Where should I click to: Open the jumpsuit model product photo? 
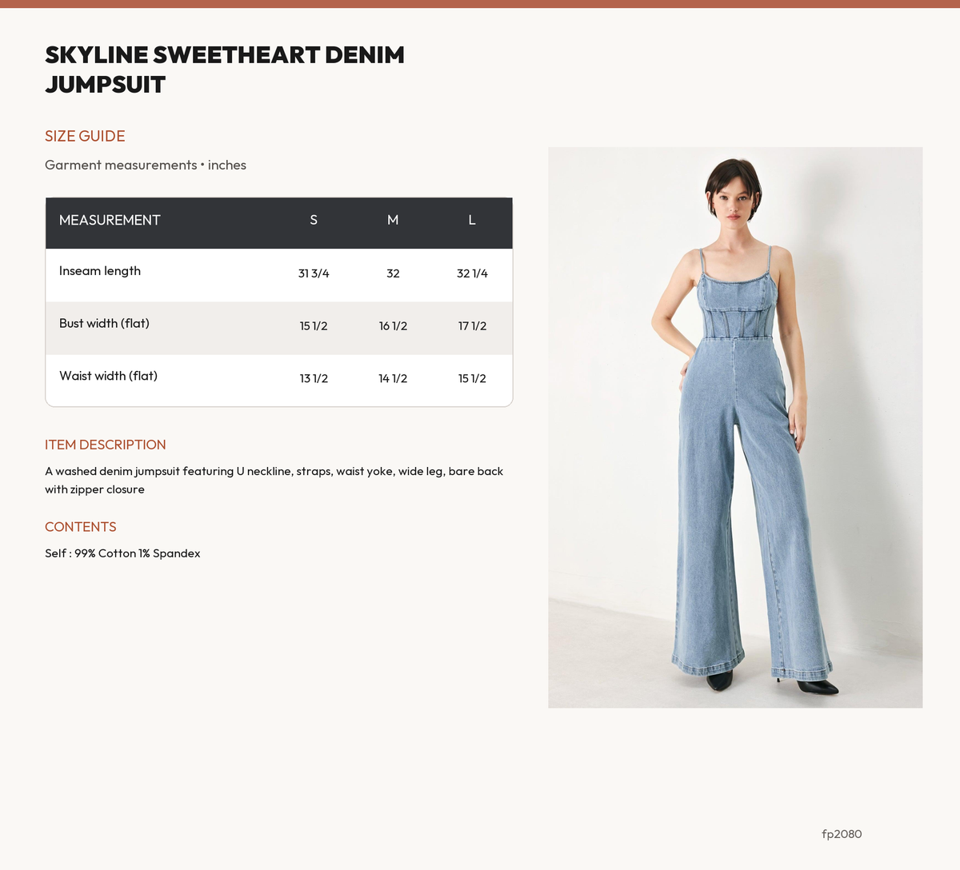point(735,428)
